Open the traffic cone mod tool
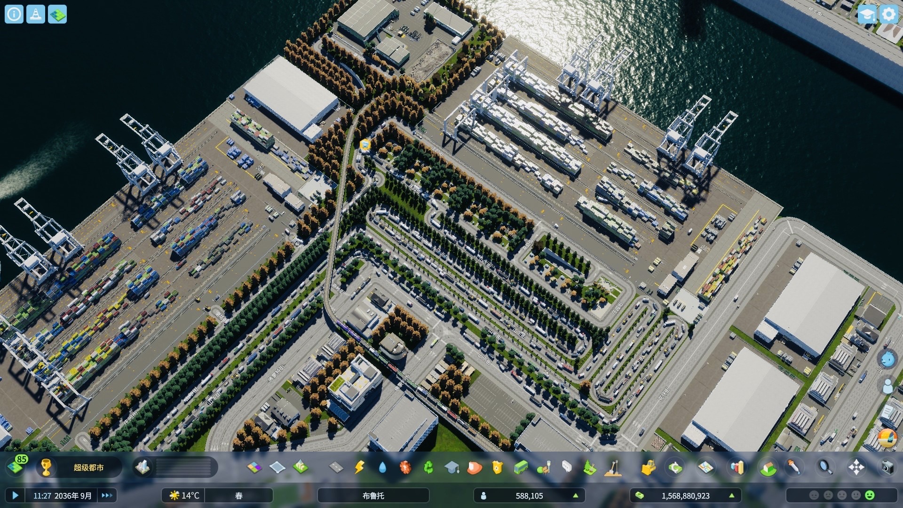This screenshot has height=508, width=903. point(36,14)
